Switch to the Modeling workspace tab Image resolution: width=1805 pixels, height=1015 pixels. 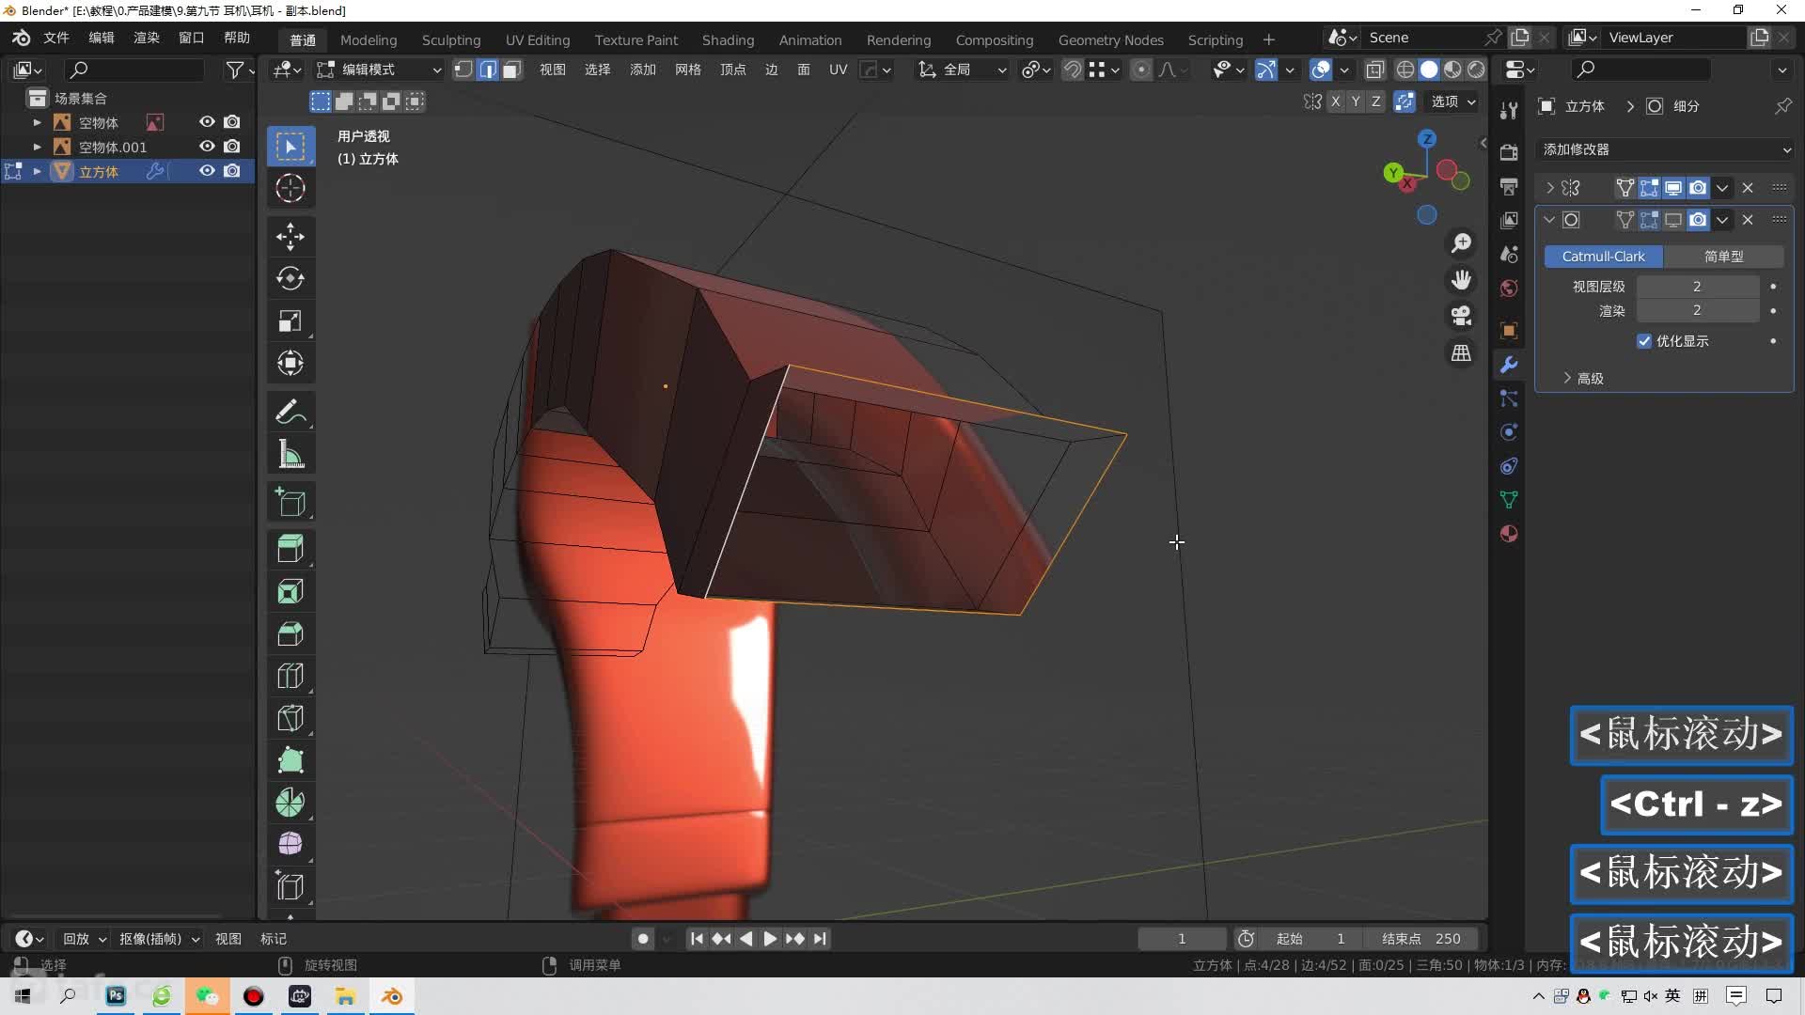369,39
